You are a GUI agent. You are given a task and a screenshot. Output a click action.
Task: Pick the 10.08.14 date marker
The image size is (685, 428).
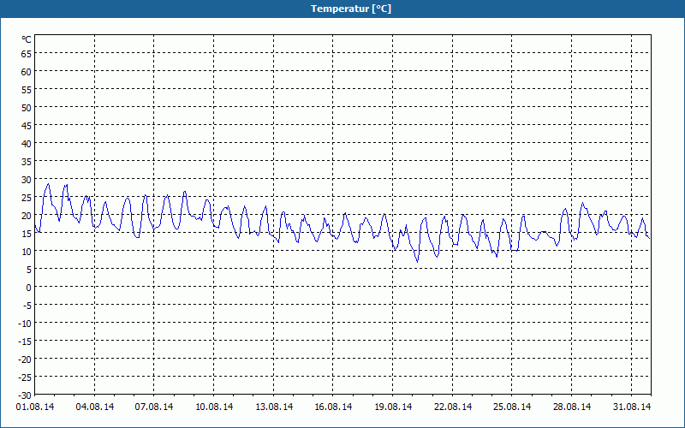tap(214, 407)
